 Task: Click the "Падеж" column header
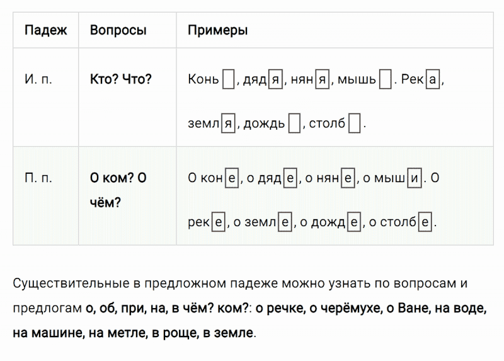tap(45, 30)
